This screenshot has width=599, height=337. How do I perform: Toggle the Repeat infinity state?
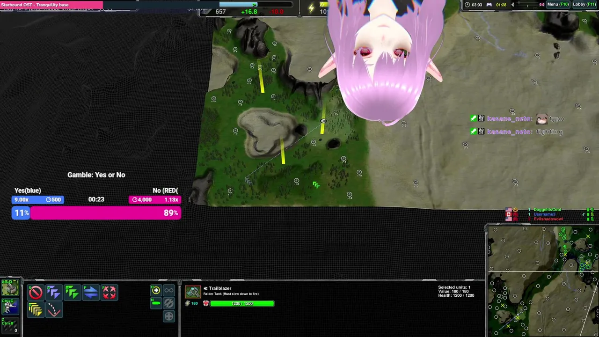tap(169, 290)
